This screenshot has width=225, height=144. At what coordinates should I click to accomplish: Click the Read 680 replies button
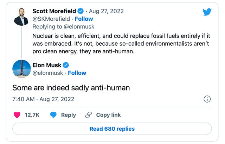point(112,129)
